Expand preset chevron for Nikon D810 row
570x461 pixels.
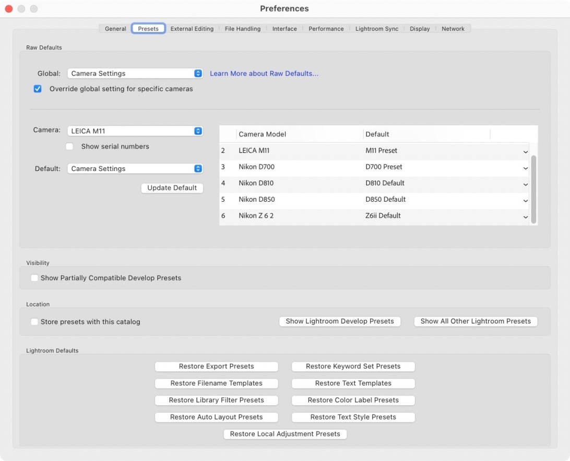[x=525, y=184]
